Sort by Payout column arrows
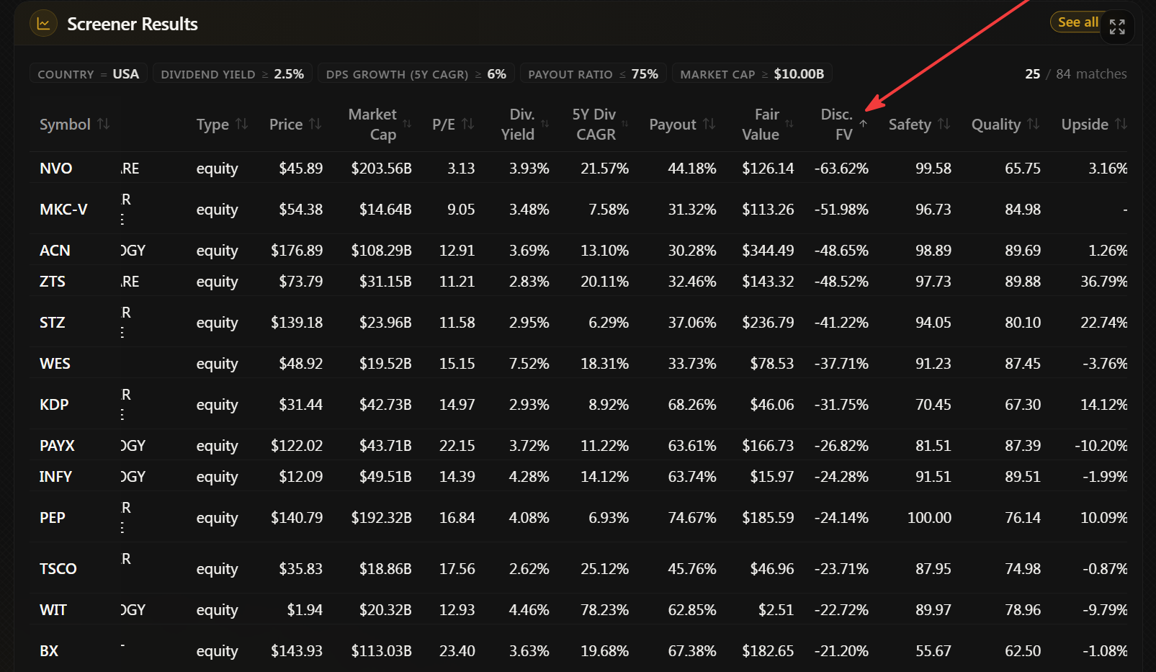Viewport: 1156px width, 672px height. pos(709,124)
